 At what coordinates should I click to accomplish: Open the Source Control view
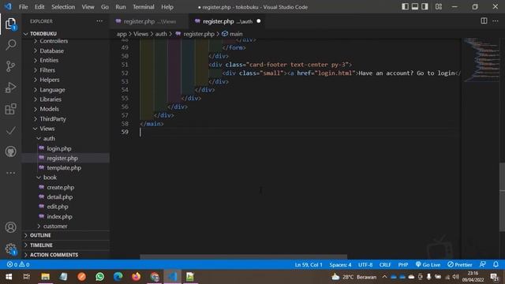(x=10, y=66)
